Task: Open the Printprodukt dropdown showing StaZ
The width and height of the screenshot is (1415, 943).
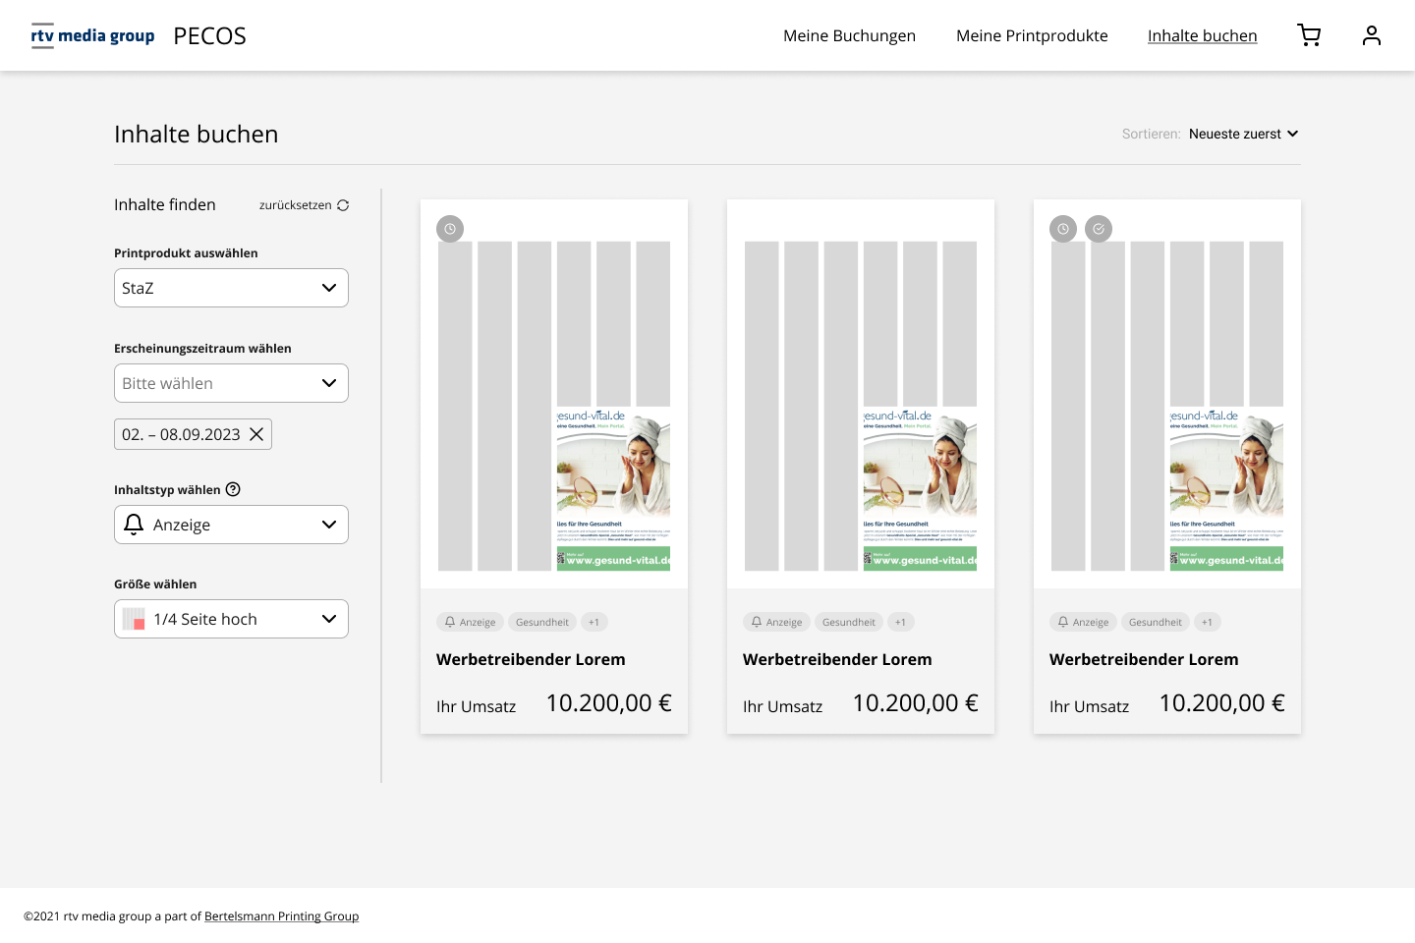Action: coord(231,288)
